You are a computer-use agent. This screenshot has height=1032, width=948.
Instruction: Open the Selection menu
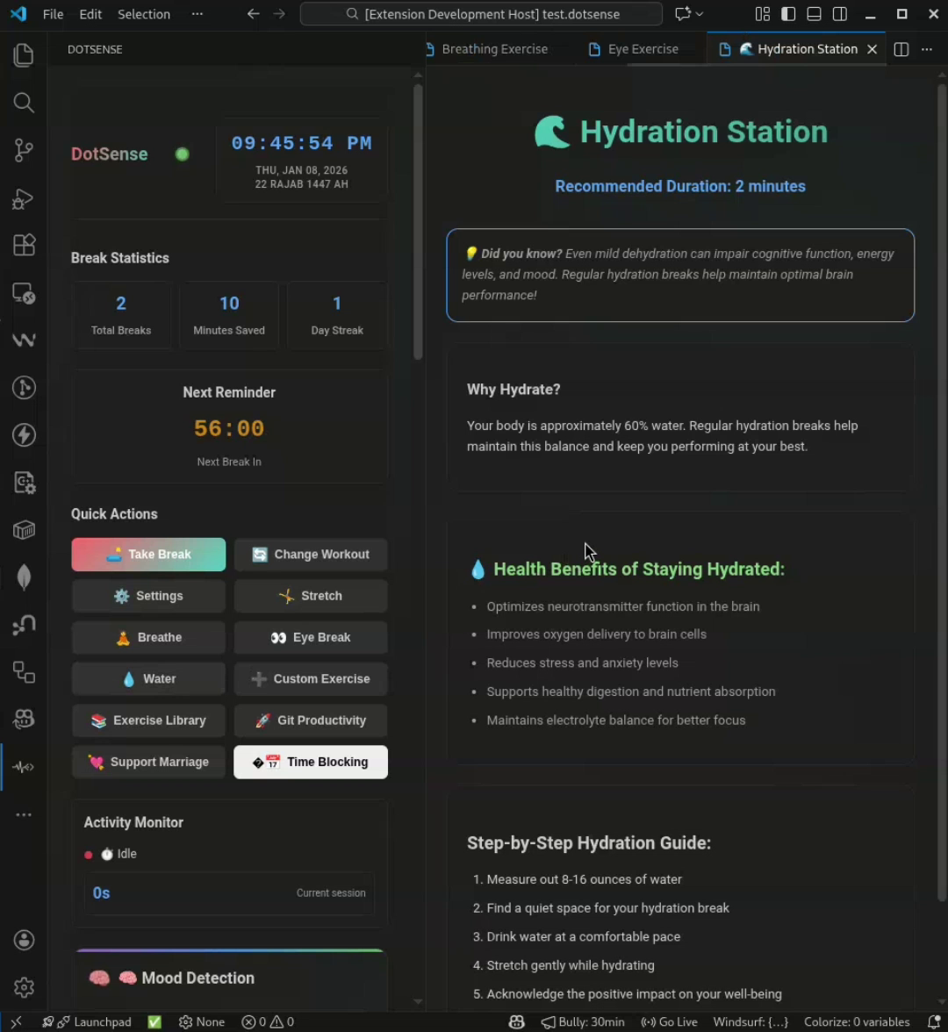click(x=144, y=14)
